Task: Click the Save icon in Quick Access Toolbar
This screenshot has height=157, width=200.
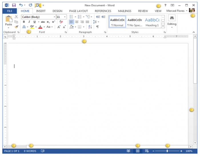Action: [x=14, y=5]
